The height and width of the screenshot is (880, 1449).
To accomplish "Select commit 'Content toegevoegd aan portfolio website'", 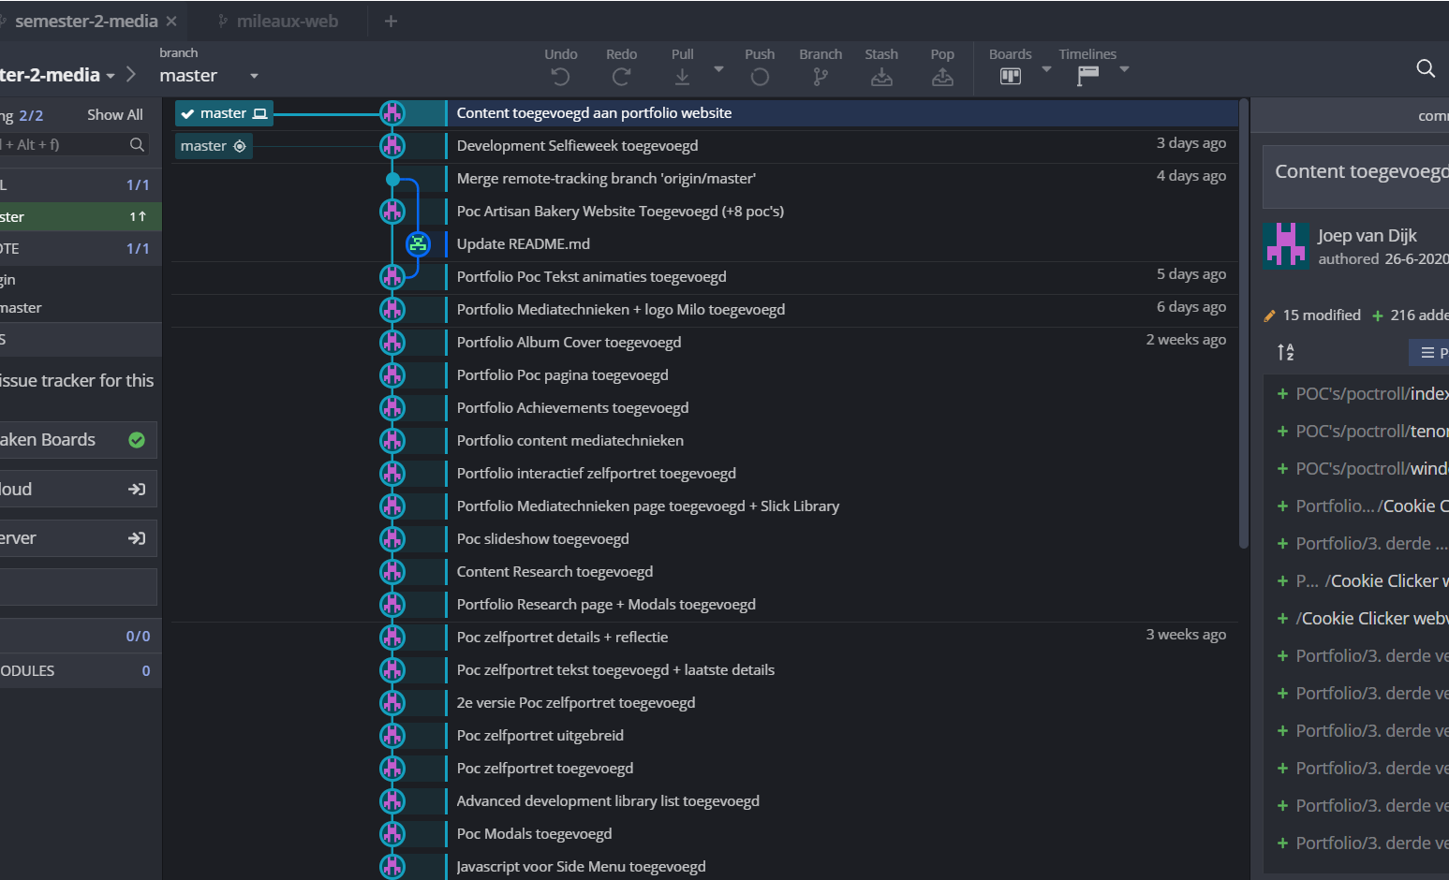I will pyautogui.click(x=594, y=112).
